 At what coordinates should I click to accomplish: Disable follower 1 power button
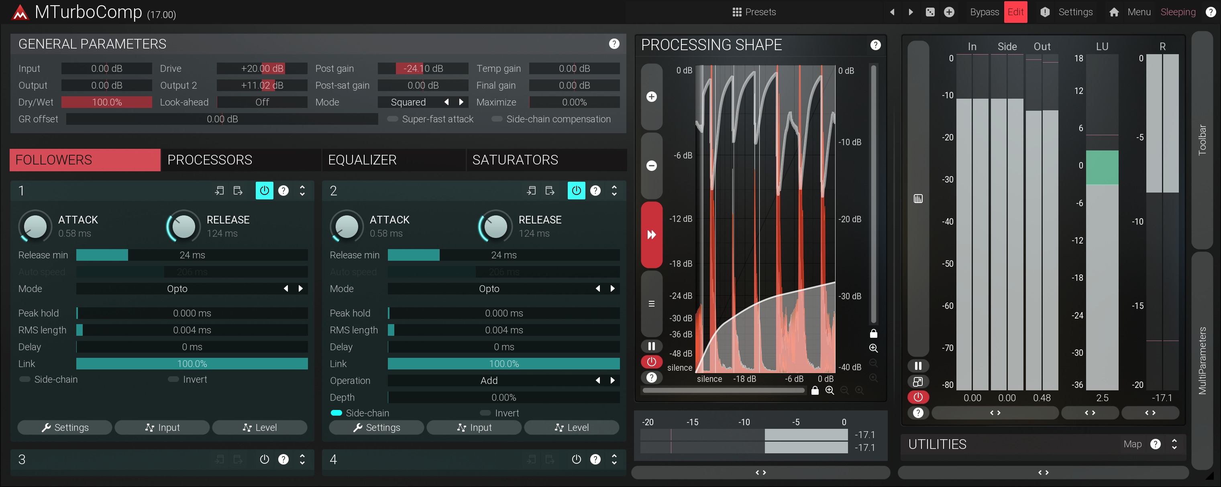coord(264,191)
